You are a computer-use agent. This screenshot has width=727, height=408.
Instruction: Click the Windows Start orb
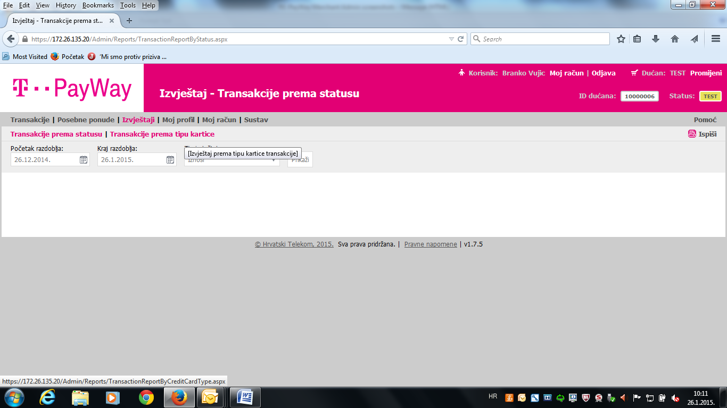click(13, 397)
